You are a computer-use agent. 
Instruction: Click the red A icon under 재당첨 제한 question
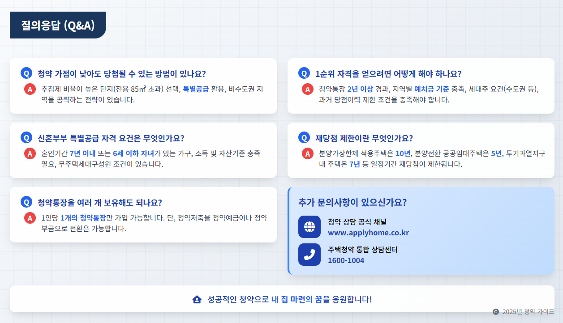click(x=308, y=153)
